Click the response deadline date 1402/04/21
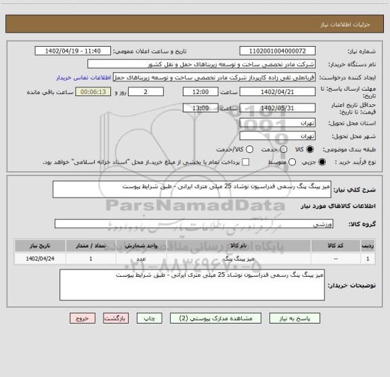This screenshot has height=377, width=390. (x=278, y=92)
